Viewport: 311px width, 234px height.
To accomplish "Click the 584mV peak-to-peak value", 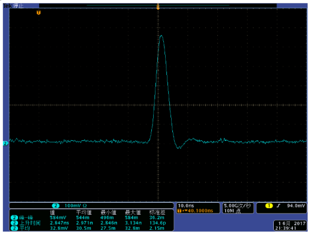I will [x=58, y=217].
